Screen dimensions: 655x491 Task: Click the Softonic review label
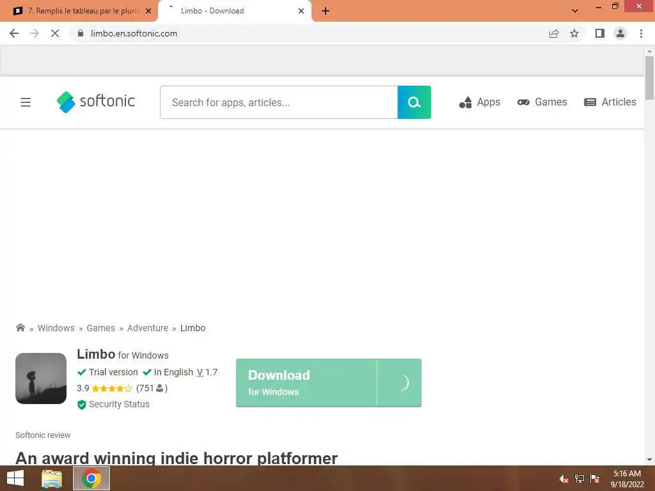(x=43, y=435)
